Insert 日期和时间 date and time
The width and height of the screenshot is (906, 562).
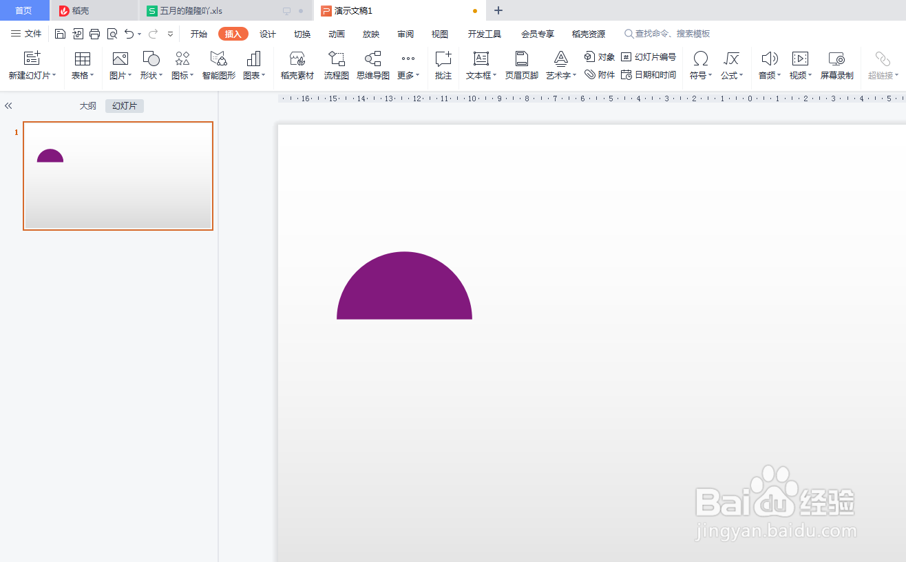tap(649, 74)
